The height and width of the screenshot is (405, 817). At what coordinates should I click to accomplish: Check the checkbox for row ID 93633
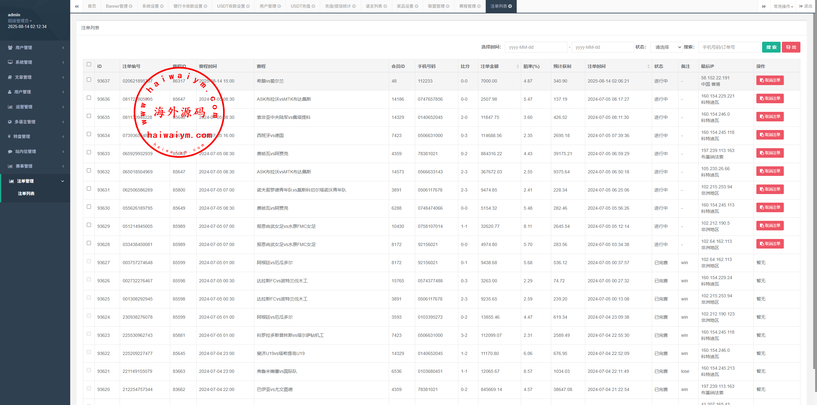pyautogui.click(x=89, y=152)
